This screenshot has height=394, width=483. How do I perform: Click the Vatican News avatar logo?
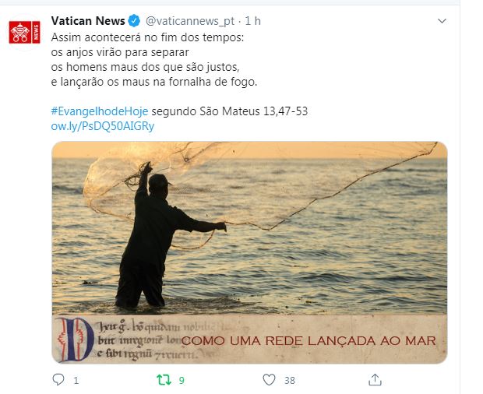(24, 33)
